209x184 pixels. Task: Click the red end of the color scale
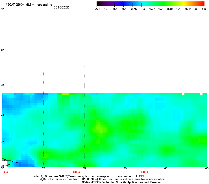(x=202, y=3)
